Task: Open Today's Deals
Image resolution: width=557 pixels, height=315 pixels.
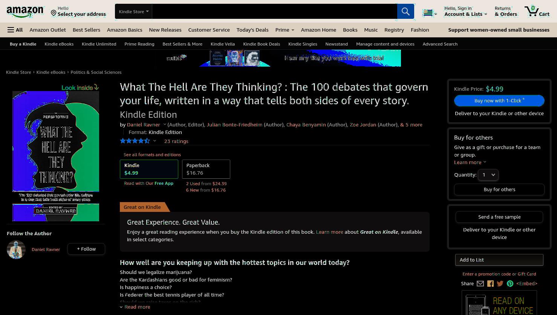Action: [252, 30]
